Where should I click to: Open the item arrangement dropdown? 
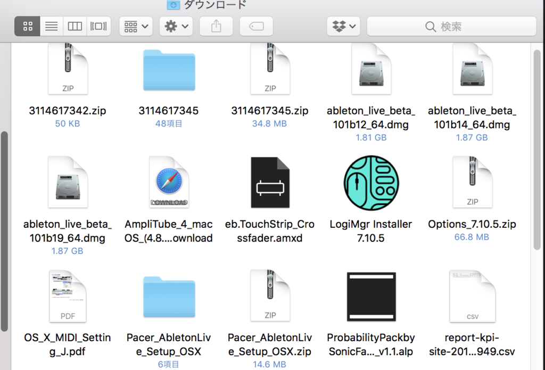[136, 26]
